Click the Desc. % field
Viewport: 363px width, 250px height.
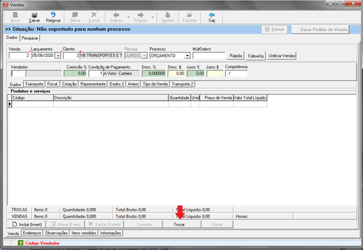(154, 74)
